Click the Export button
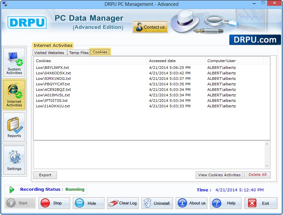The image size is (283, 215). pyautogui.click(x=45, y=175)
